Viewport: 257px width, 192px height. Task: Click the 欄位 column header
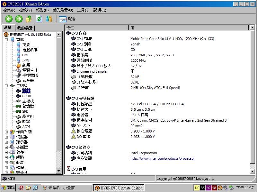tap(97, 28)
